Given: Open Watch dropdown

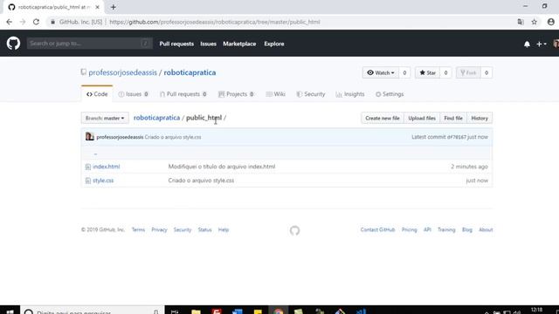Looking at the screenshot, I should [381, 72].
